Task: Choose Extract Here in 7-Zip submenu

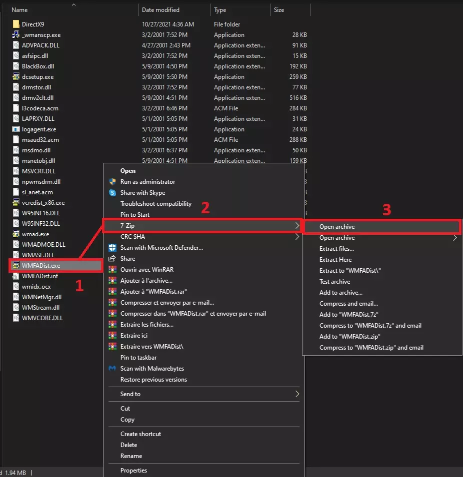Action: pos(335,260)
